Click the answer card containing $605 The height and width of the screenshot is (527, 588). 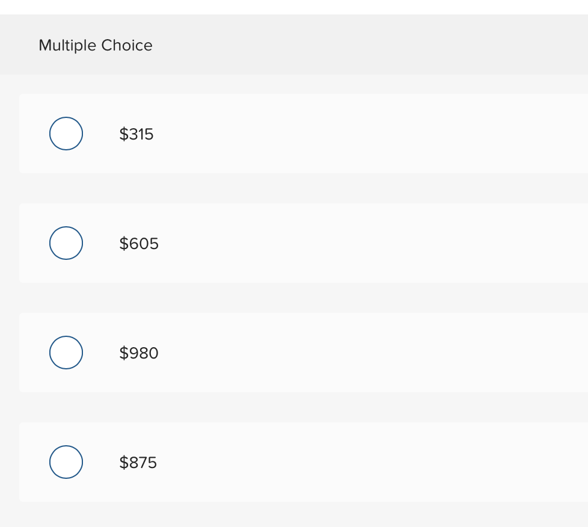coord(361,243)
